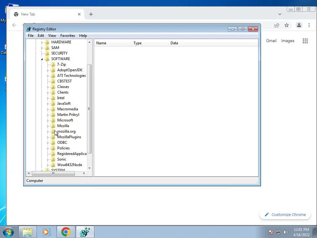Screen dimensions: 317x238
Task: Select the Sonic folder icon
Action: click(x=53, y=159)
